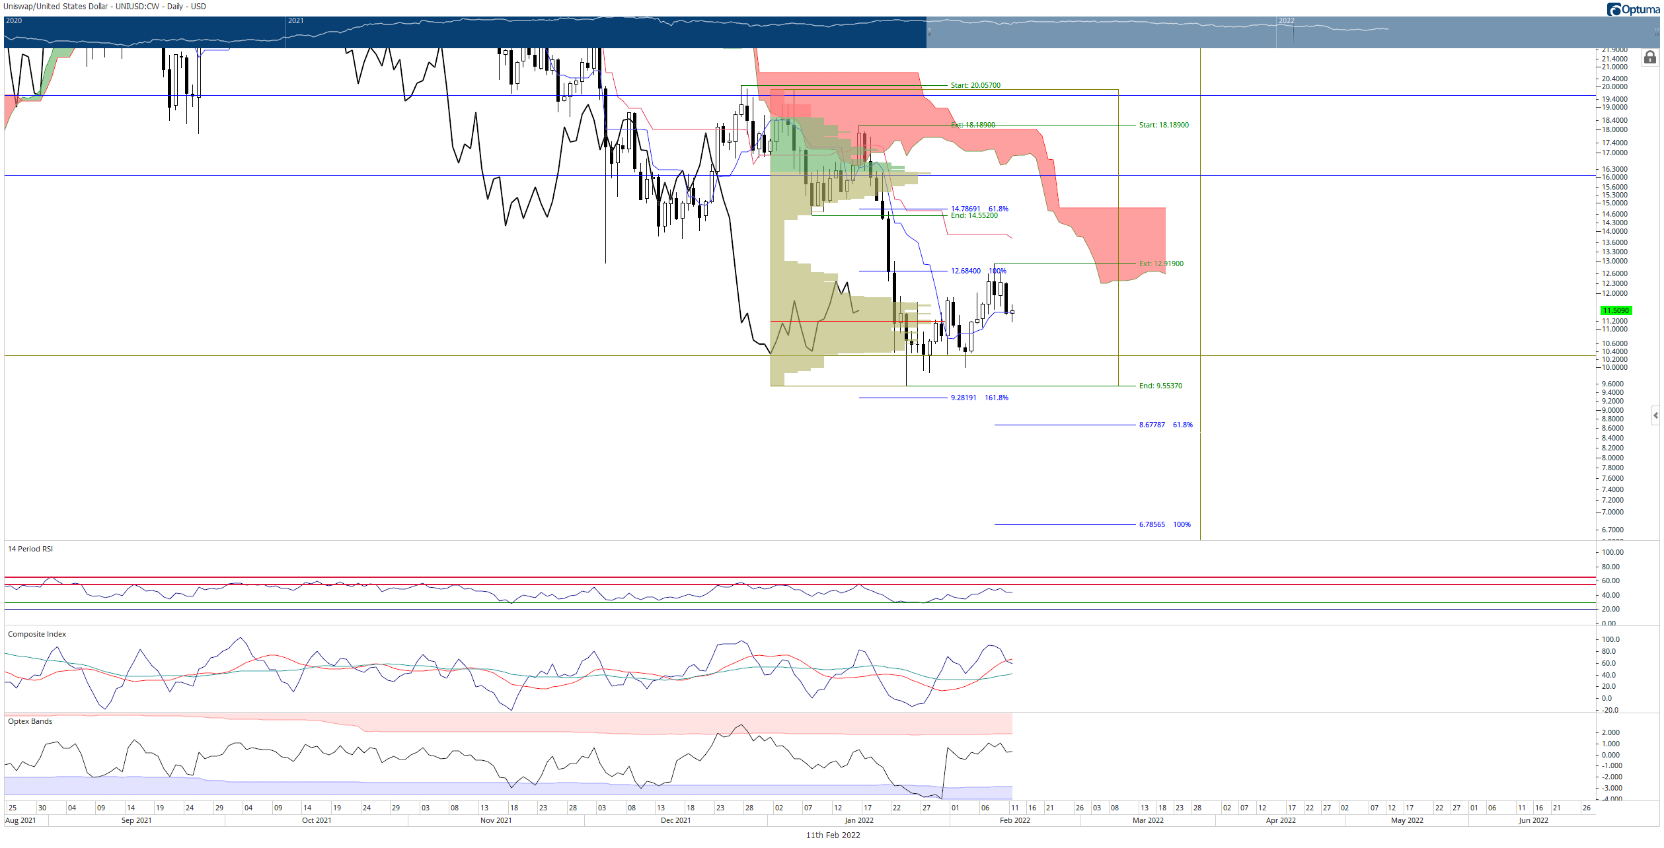Click the Jun 2022 month label
1664x848 pixels.
click(x=1533, y=820)
